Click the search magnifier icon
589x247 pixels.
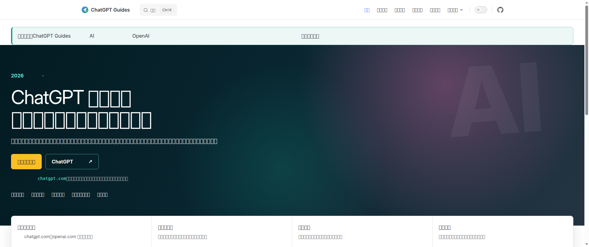coord(146,10)
